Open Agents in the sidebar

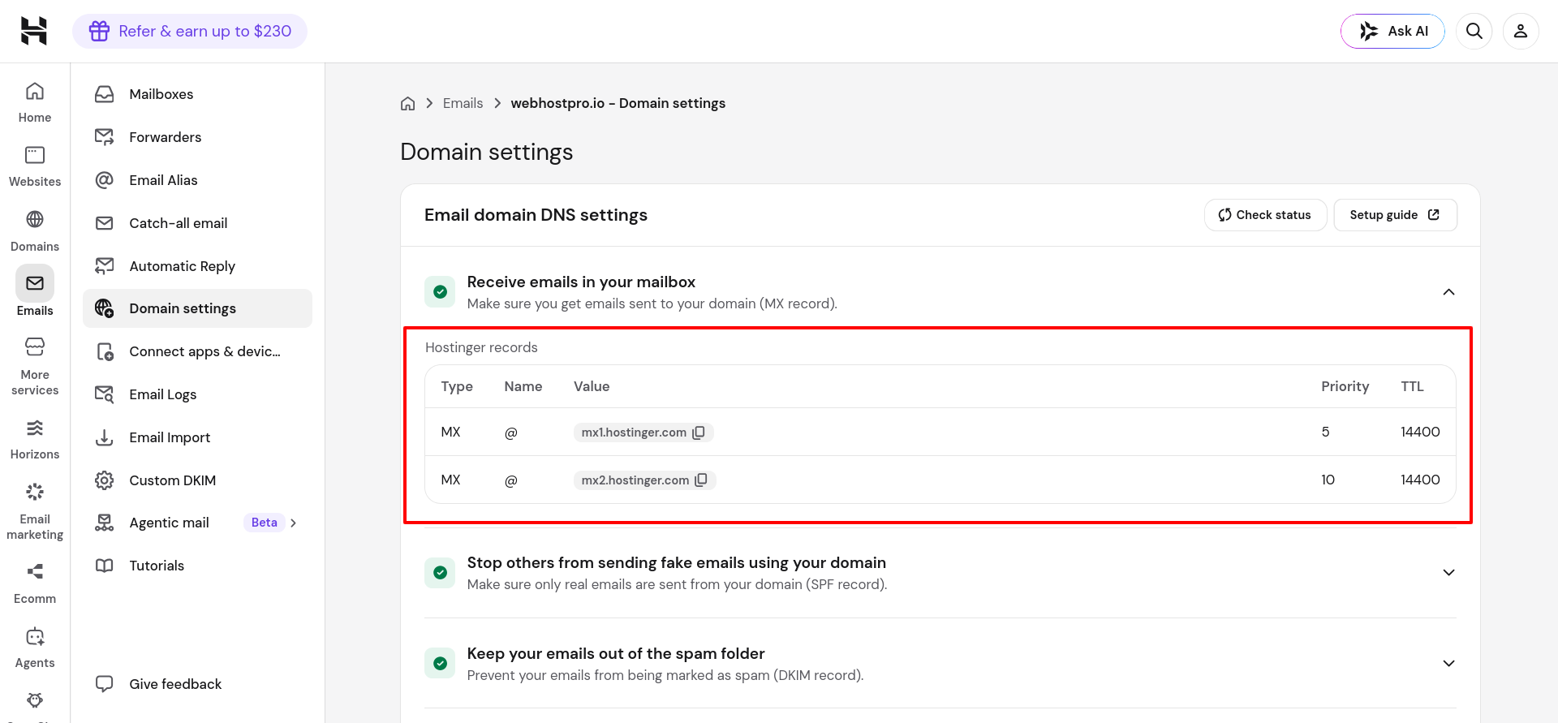[35, 648]
